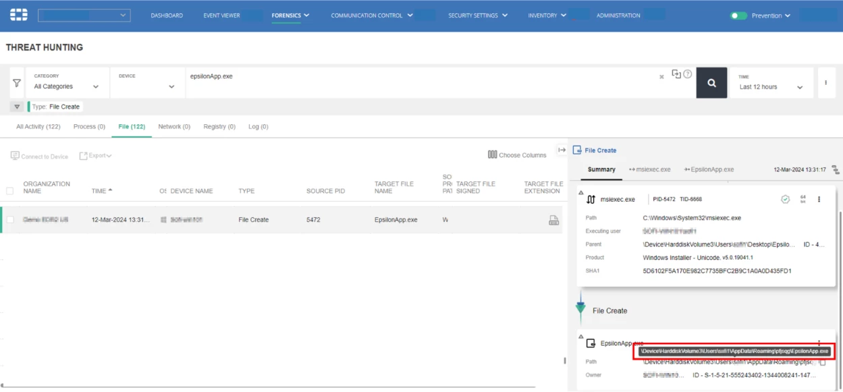843x392 pixels.
Task: Open the Export option
Action: 95,156
